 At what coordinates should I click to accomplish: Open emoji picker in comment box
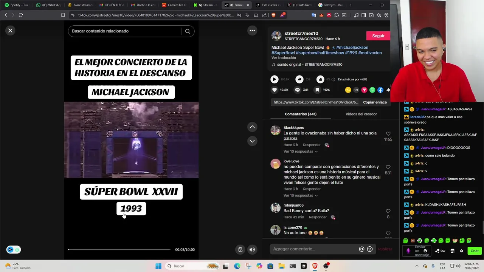(370, 249)
